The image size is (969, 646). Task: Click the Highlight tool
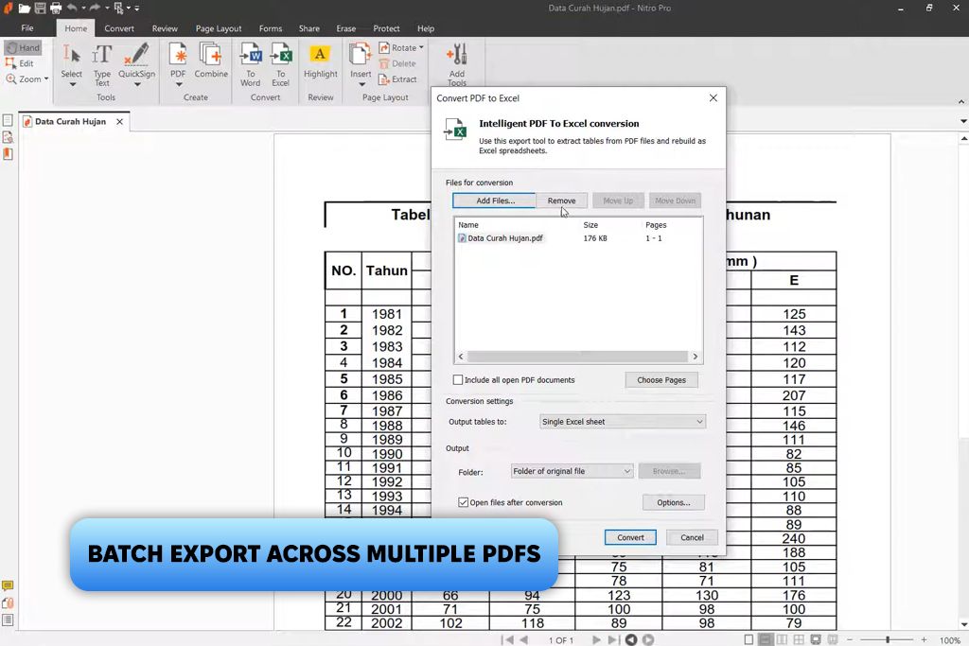tap(320, 61)
